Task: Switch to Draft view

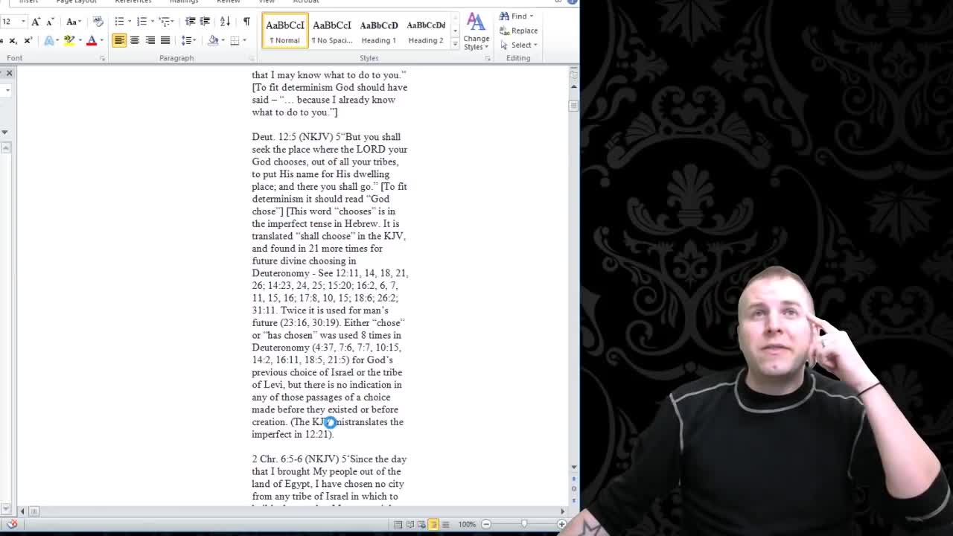Action: [445, 524]
